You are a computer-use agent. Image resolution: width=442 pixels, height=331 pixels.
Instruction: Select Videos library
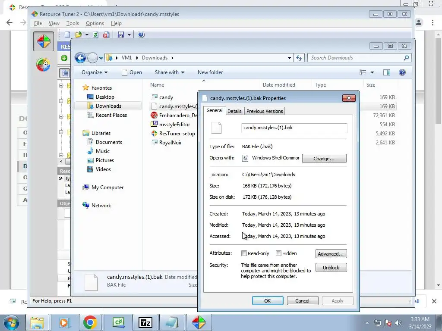103,169
